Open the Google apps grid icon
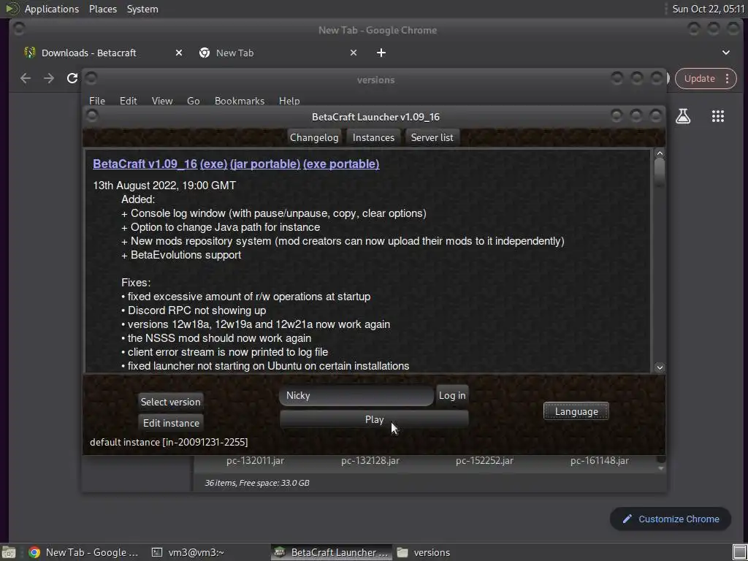 (x=717, y=116)
